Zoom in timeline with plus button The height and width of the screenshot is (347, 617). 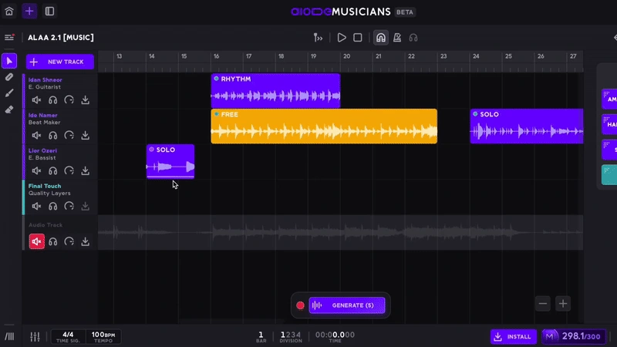[x=563, y=304]
